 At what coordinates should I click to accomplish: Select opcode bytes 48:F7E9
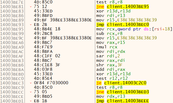tap(43, 47)
